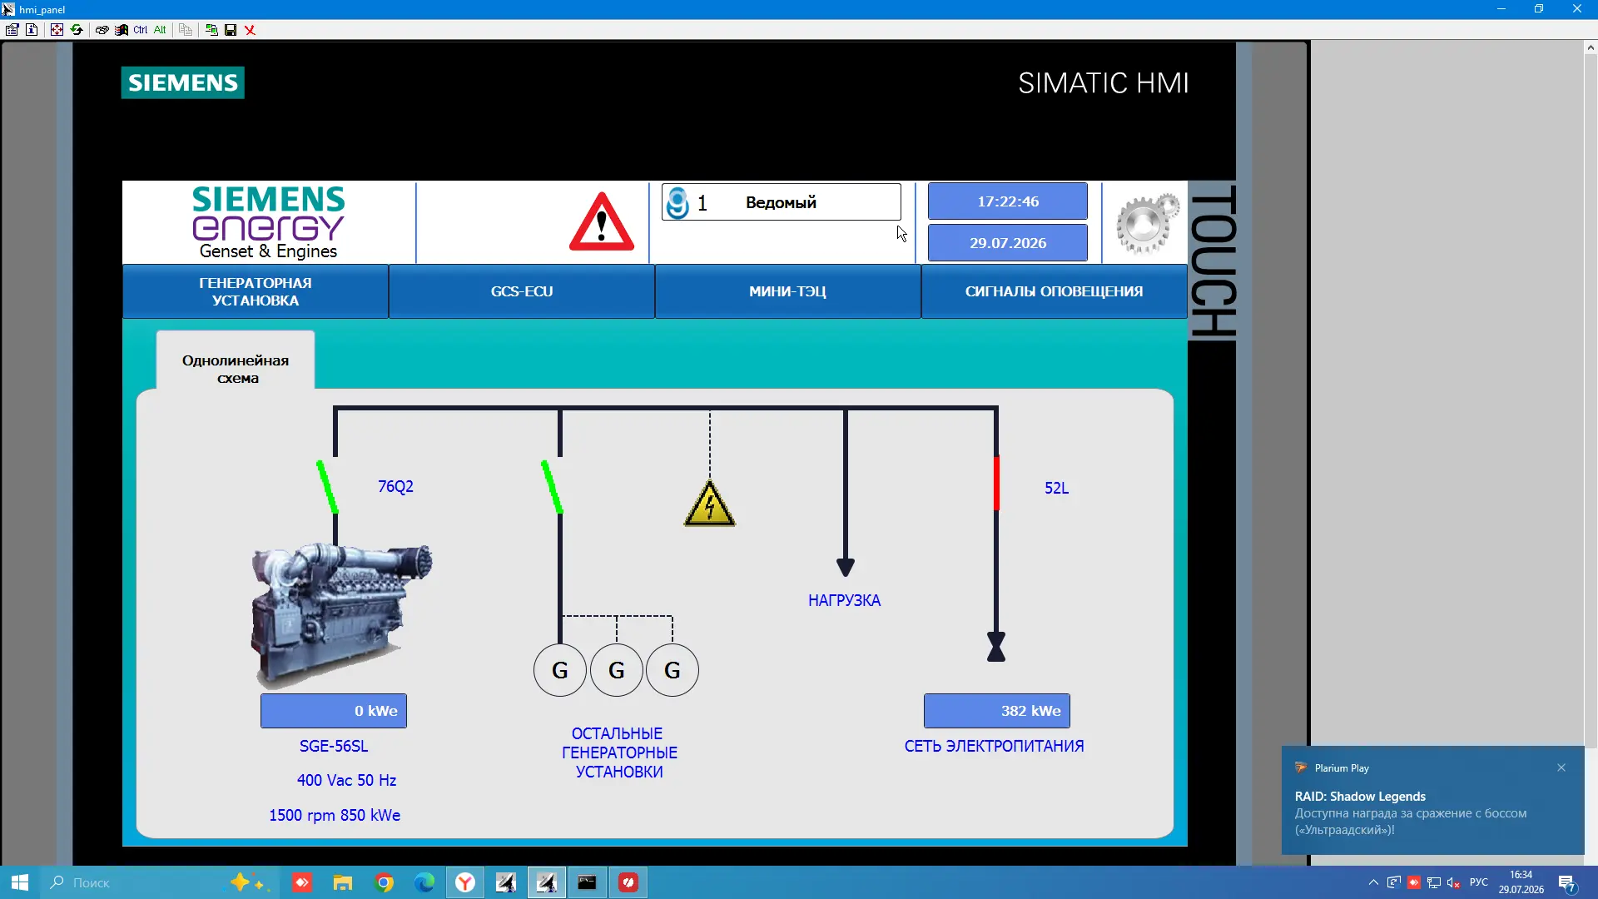This screenshot has height=899, width=1598.
Task: Open AnyDesk from the taskbar
Action: [302, 882]
